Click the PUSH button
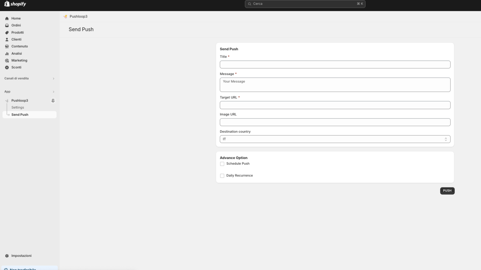 (447, 191)
